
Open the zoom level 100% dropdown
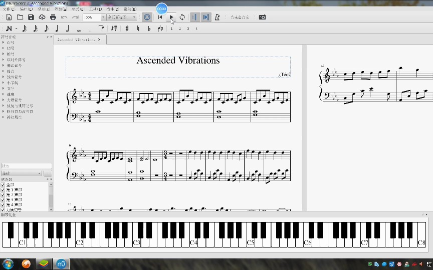(x=103, y=17)
